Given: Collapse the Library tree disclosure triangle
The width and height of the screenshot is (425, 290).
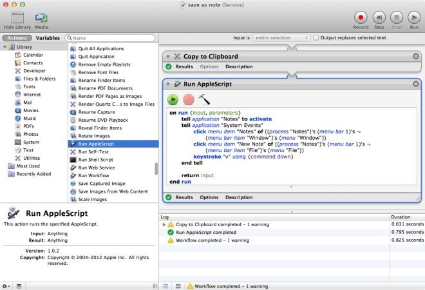Looking at the screenshot, I should pos(5,47).
